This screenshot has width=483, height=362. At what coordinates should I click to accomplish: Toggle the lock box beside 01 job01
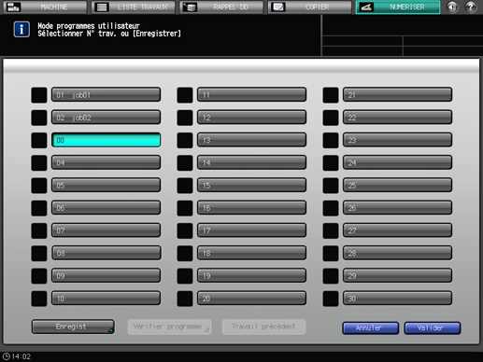click(x=39, y=95)
